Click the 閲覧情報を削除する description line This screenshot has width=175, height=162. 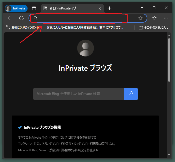pyautogui.click(x=57, y=138)
